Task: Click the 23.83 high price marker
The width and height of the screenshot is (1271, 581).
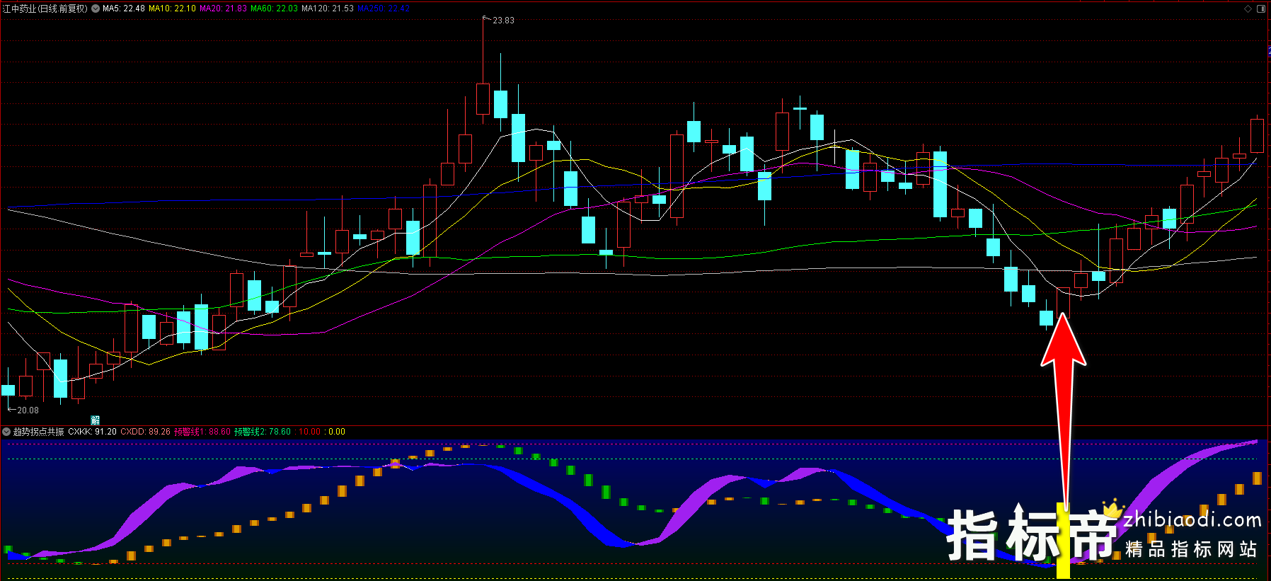Action: click(x=502, y=21)
